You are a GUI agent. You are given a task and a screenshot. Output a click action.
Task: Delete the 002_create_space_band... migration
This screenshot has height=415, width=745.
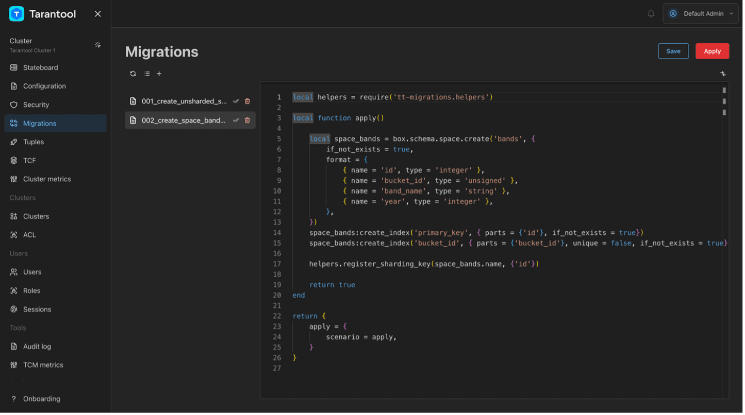coord(248,120)
